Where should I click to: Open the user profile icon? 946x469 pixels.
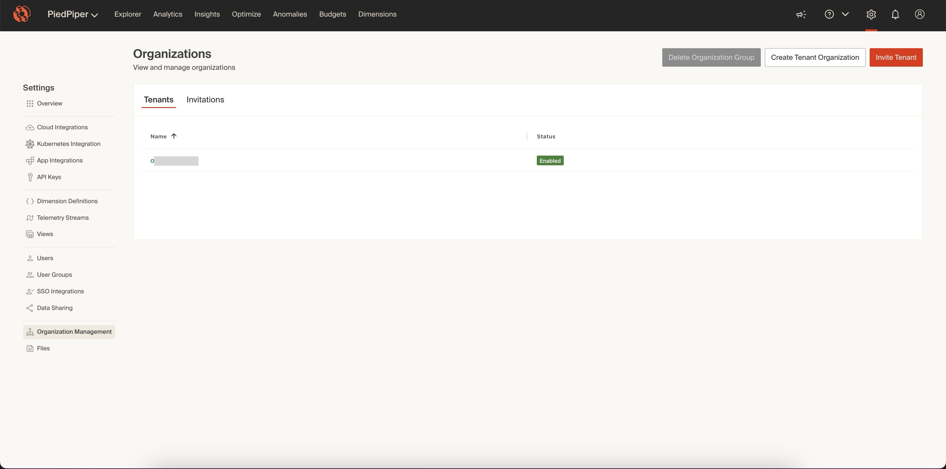coord(919,14)
